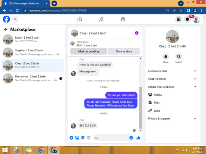Send a thumbs up like
The height and width of the screenshot is (154, 206).
pyautogui.click(x=138, y=138)
